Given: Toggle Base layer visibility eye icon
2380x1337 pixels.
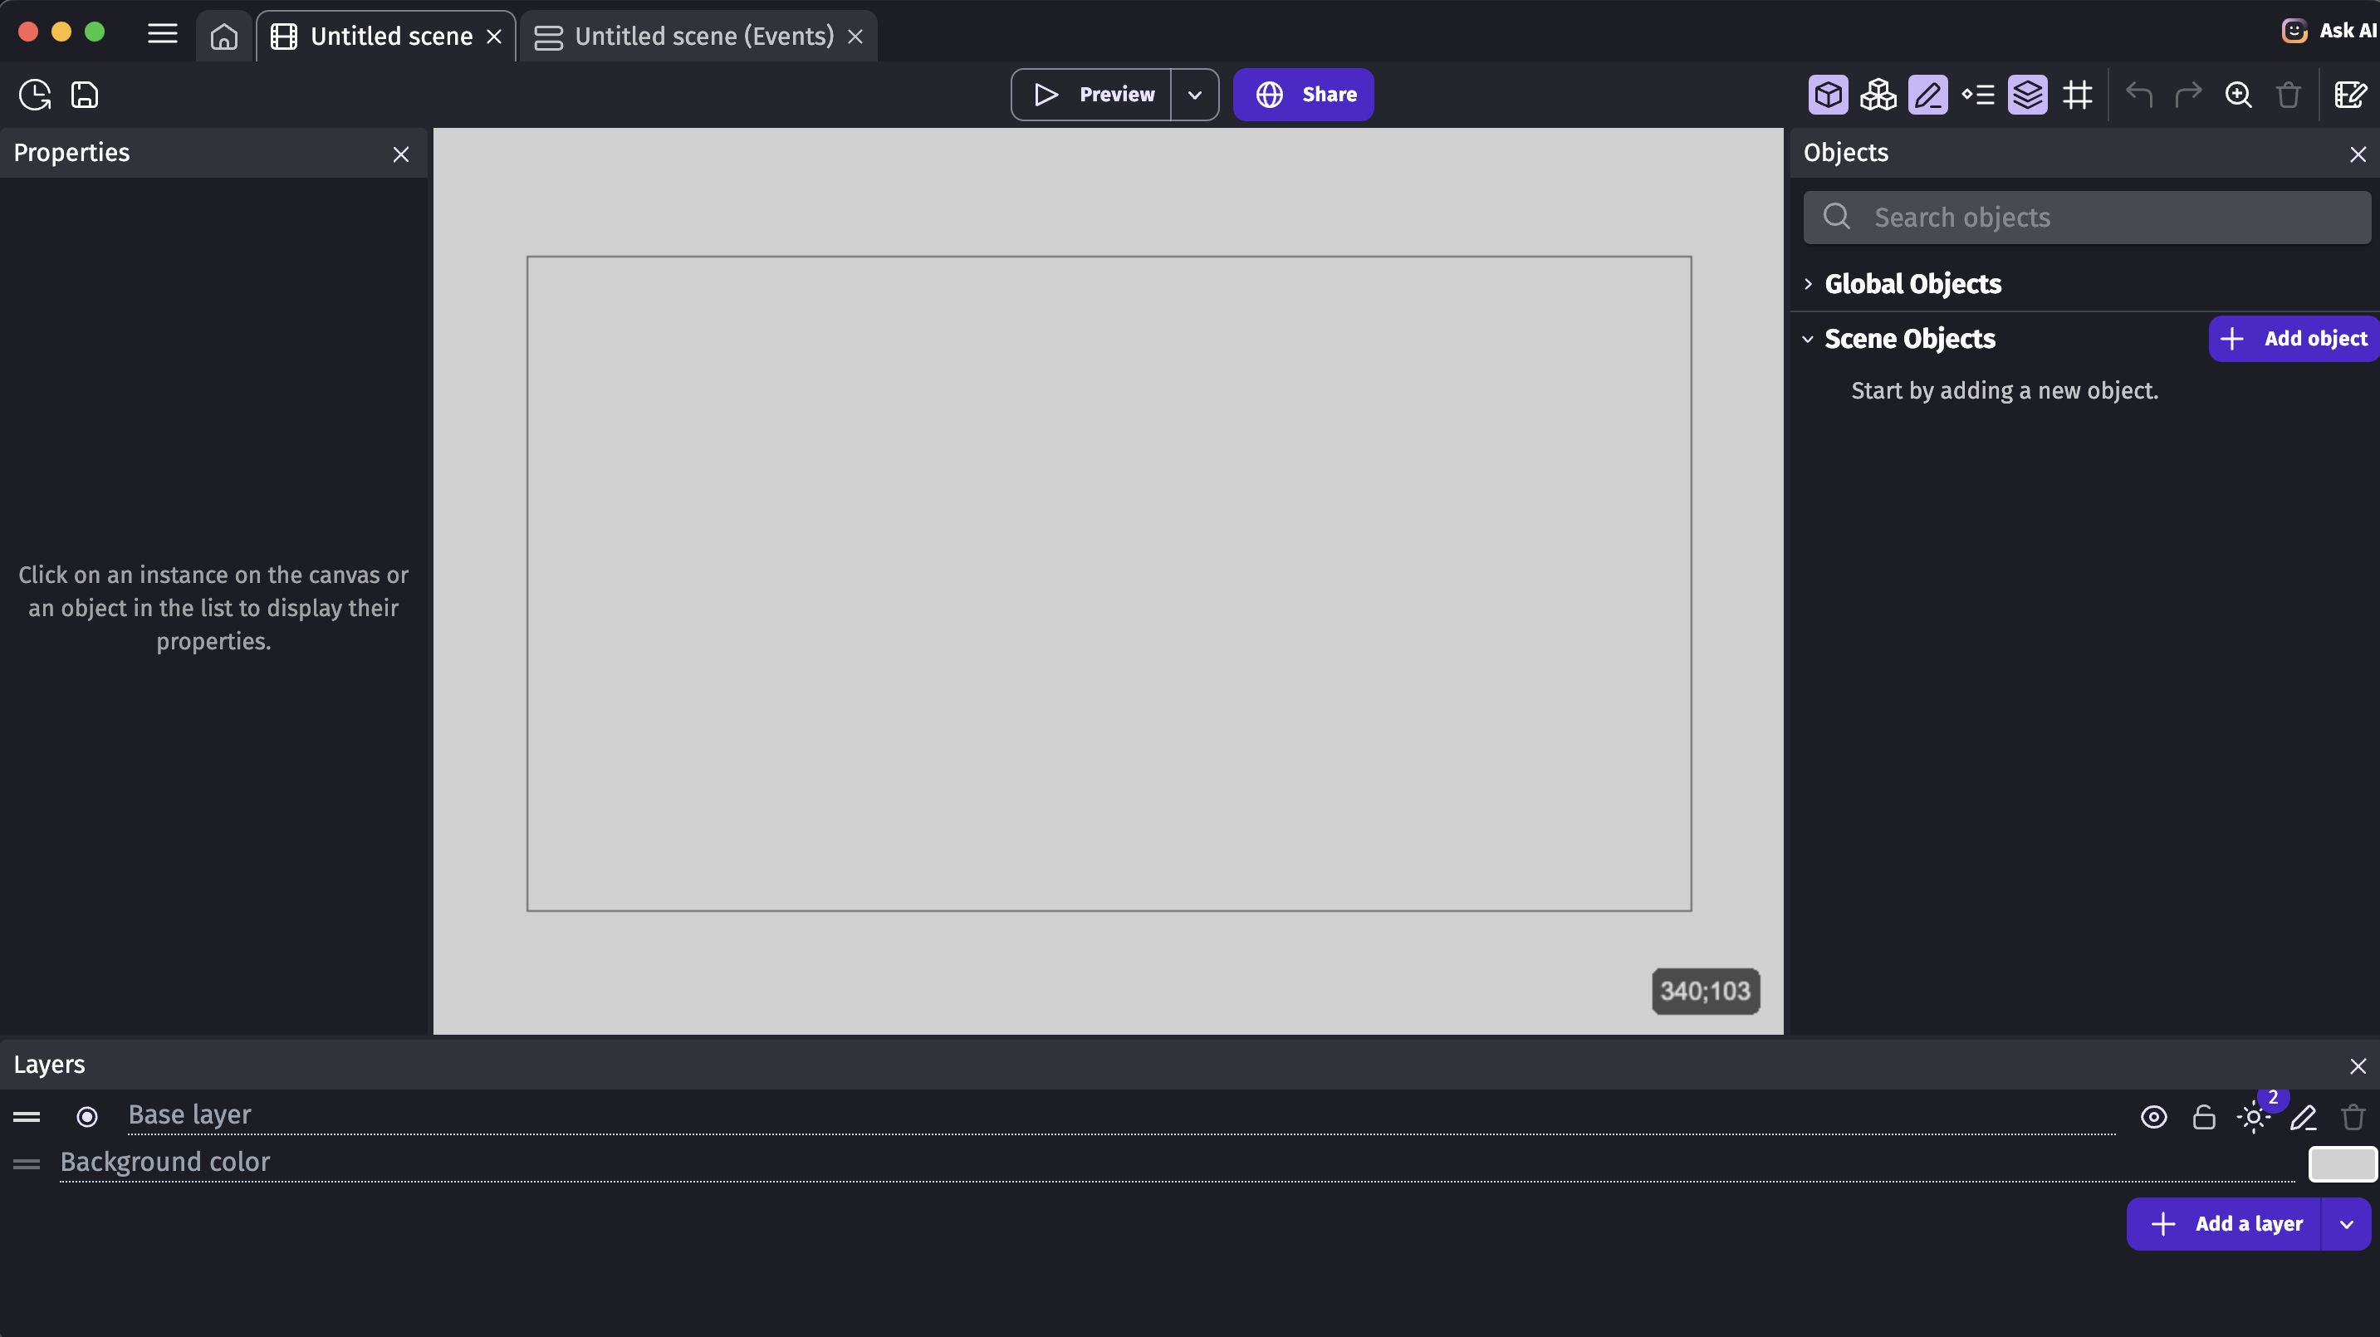Looking at the screenshot, I should (2153, 1117).
